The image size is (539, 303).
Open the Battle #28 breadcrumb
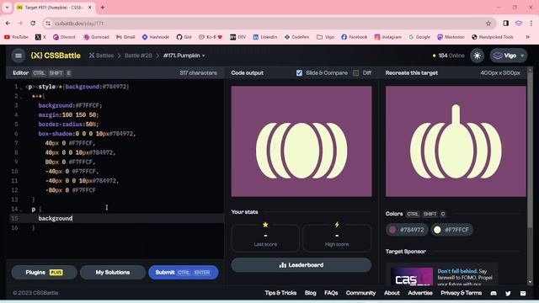click(138, 56)
